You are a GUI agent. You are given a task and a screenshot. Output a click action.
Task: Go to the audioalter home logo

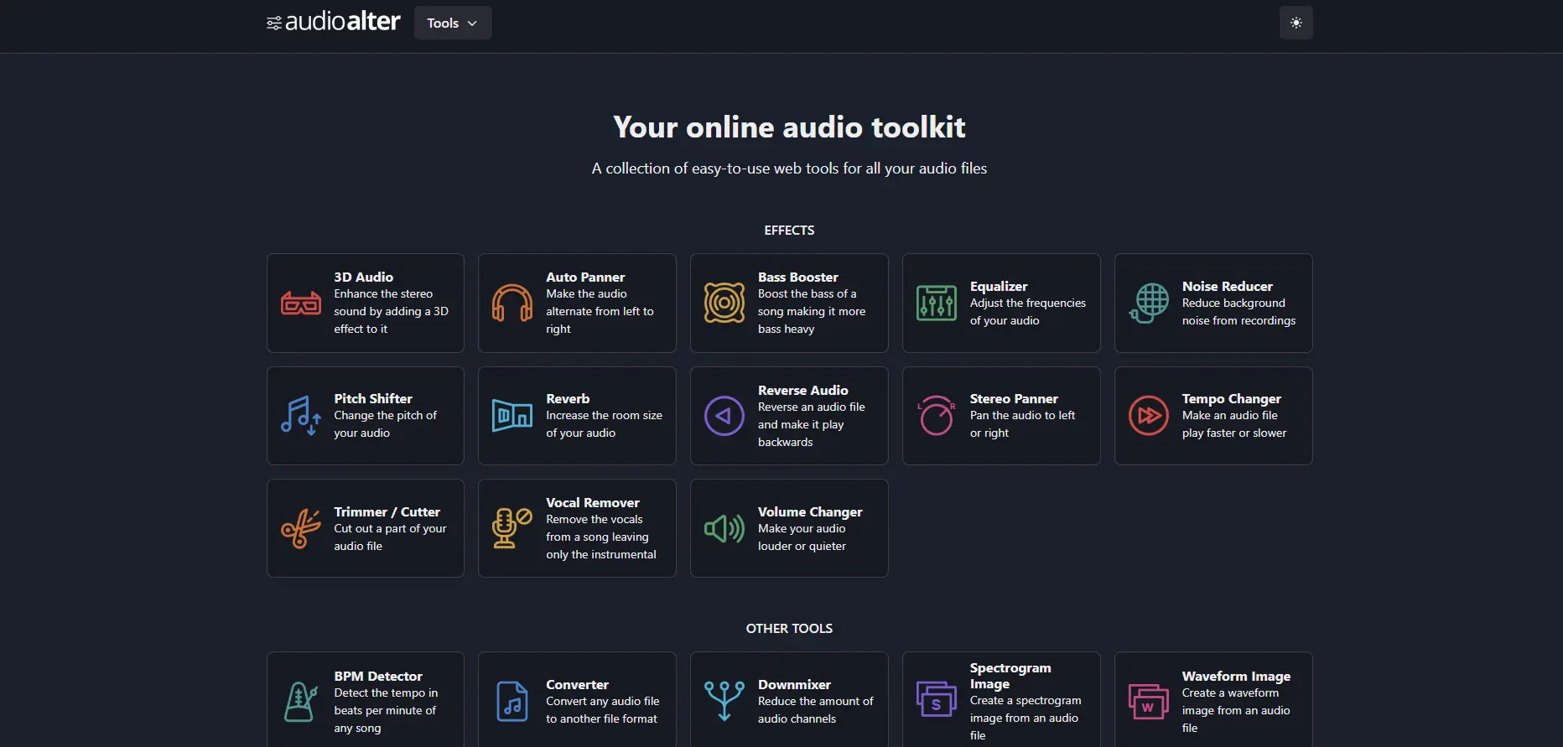pos(334,22)
